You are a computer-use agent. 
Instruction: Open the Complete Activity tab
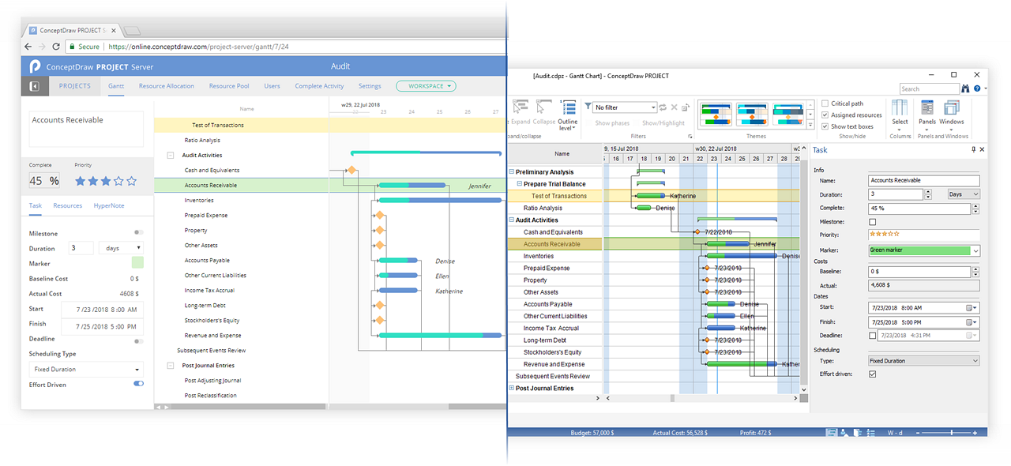(x=319, y=86)
